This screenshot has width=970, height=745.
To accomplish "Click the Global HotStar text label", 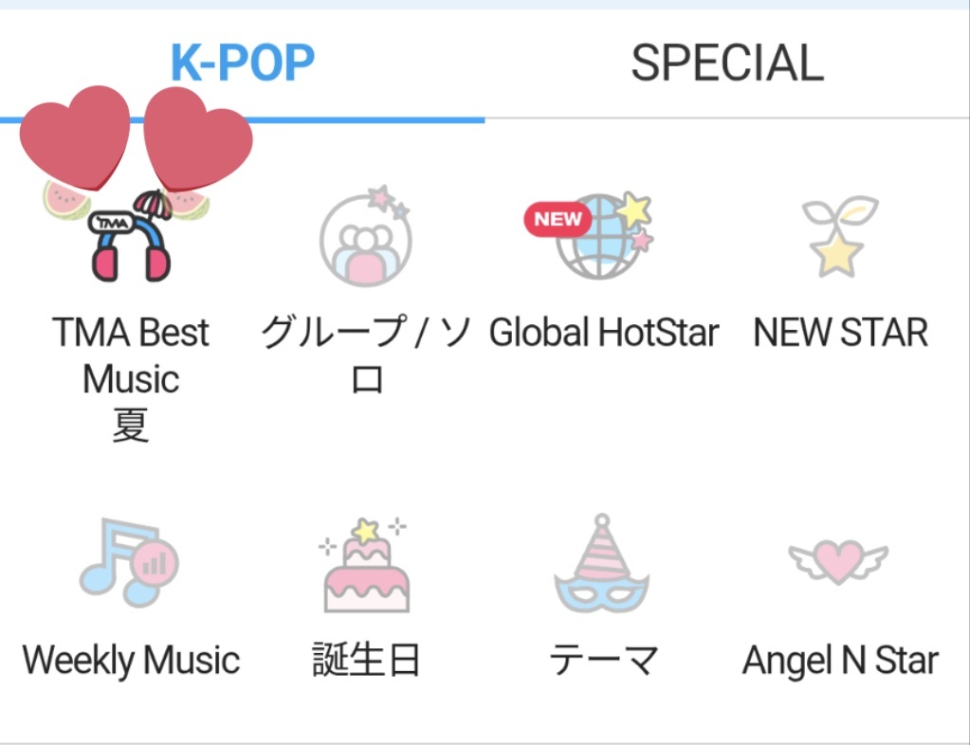I will pos(604,333).
